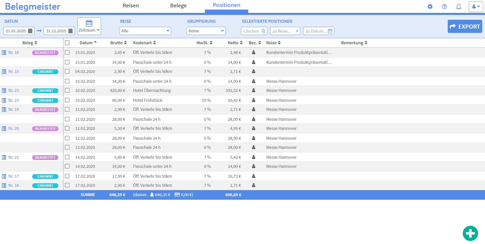This screenshot has width=485, height=244.
Task: Open the settings gear icon
Action: pyautogui.click(x=430, y=7)
